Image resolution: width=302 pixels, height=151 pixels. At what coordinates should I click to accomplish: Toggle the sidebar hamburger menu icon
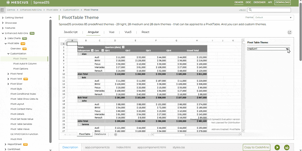pyautogui.click(x=3, y=10)
